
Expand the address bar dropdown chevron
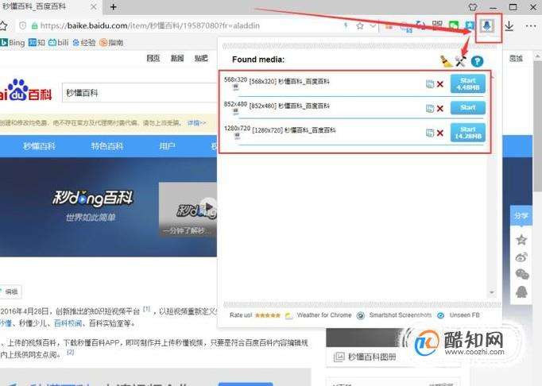[372, 26]
